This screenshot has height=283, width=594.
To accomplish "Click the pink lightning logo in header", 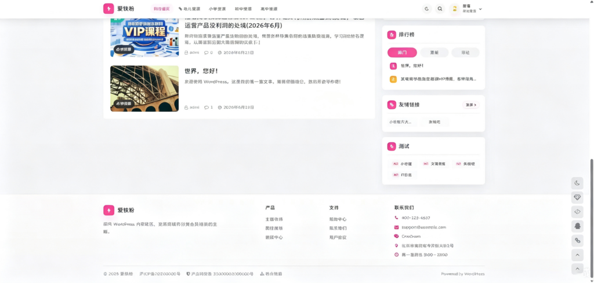I will tap(108, 8).
